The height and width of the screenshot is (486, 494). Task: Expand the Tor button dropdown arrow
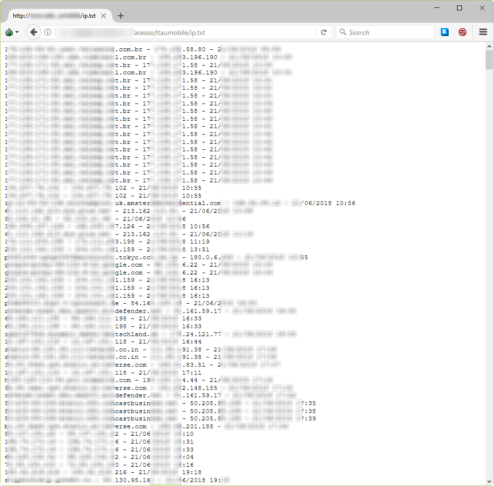coord(17,32)
